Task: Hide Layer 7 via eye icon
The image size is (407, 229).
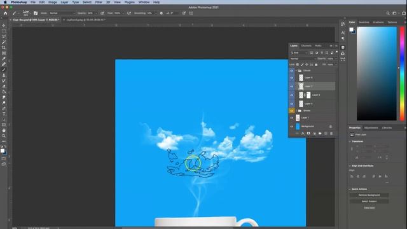Action: click(x=291, y=87)
